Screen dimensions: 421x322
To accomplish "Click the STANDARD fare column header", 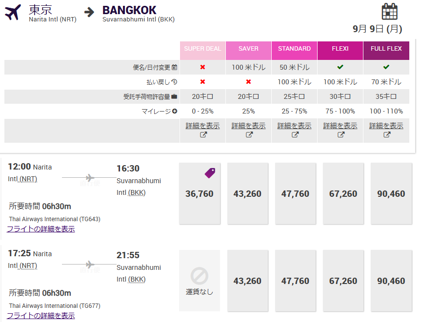I will (294, 49).
